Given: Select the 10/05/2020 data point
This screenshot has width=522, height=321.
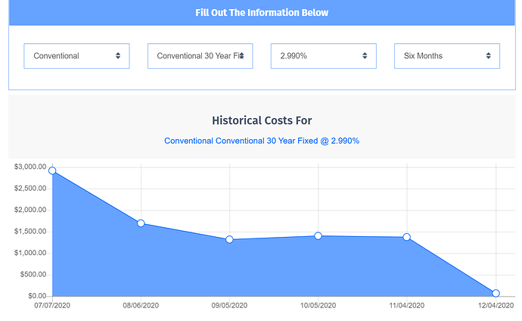Looking at the screenshot, I should [318, 235].
